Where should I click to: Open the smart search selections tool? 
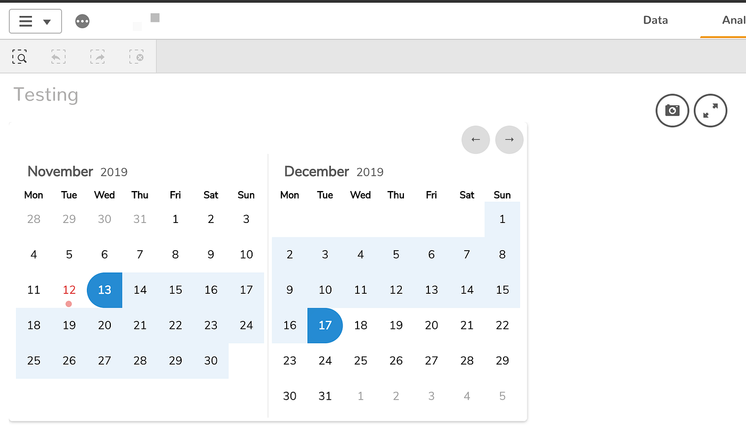pos(20,56)
